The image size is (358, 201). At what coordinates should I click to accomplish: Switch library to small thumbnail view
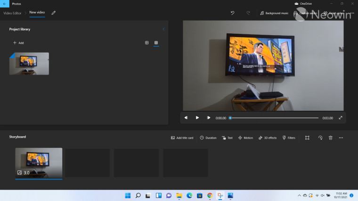[x=156, y=43]
